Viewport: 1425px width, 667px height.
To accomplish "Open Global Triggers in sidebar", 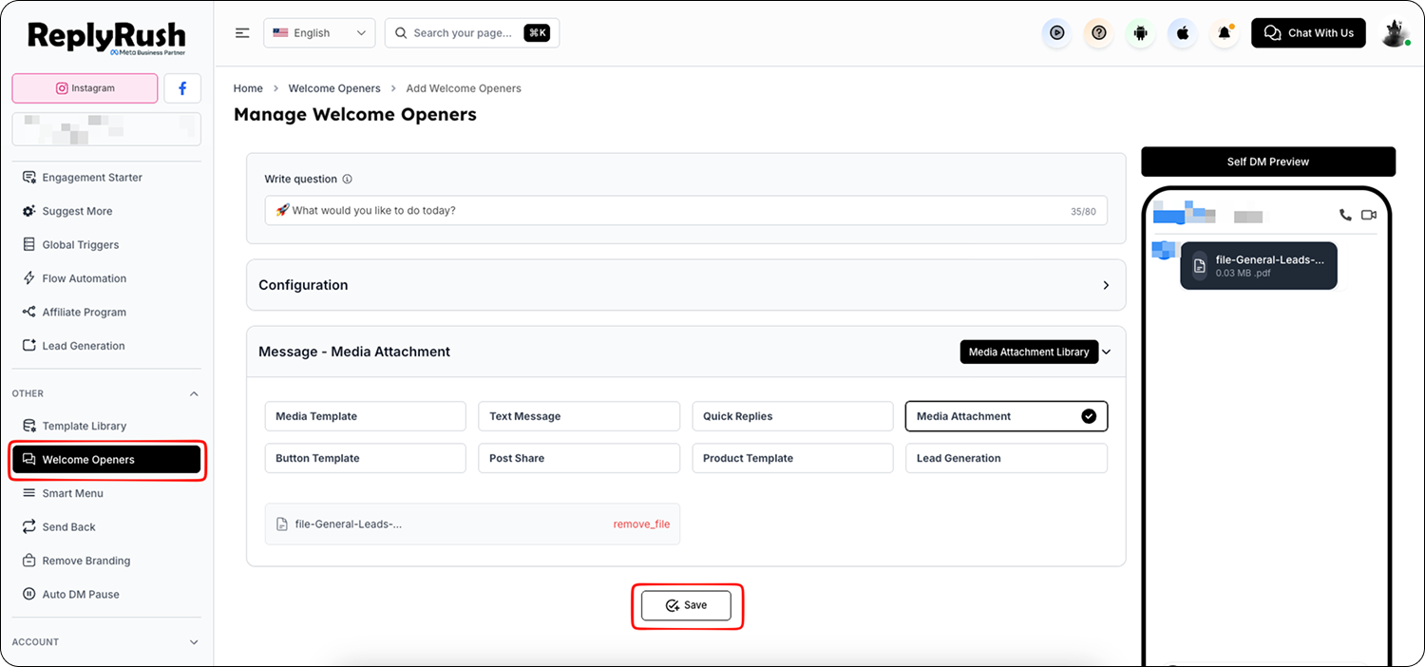I will (81, 245).
